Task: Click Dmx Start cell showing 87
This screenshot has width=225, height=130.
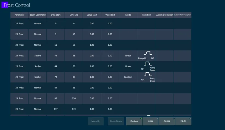Action: [56, 98]
